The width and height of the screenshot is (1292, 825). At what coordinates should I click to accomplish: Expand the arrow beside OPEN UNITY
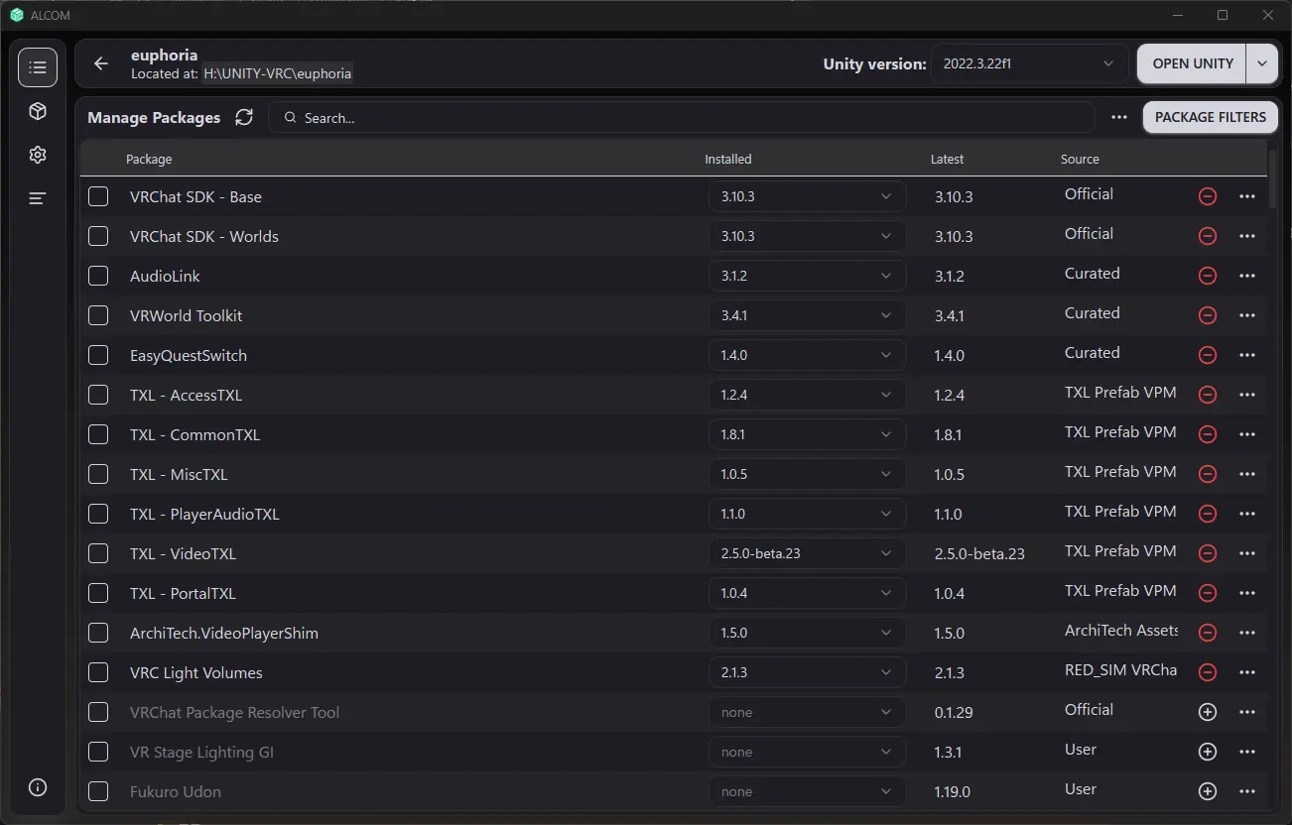1261,63
